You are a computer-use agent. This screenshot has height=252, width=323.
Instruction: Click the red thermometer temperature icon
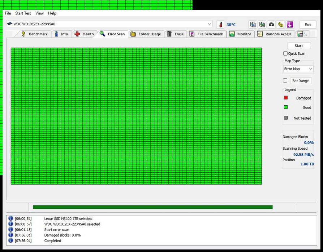click(x=221, y=25)
